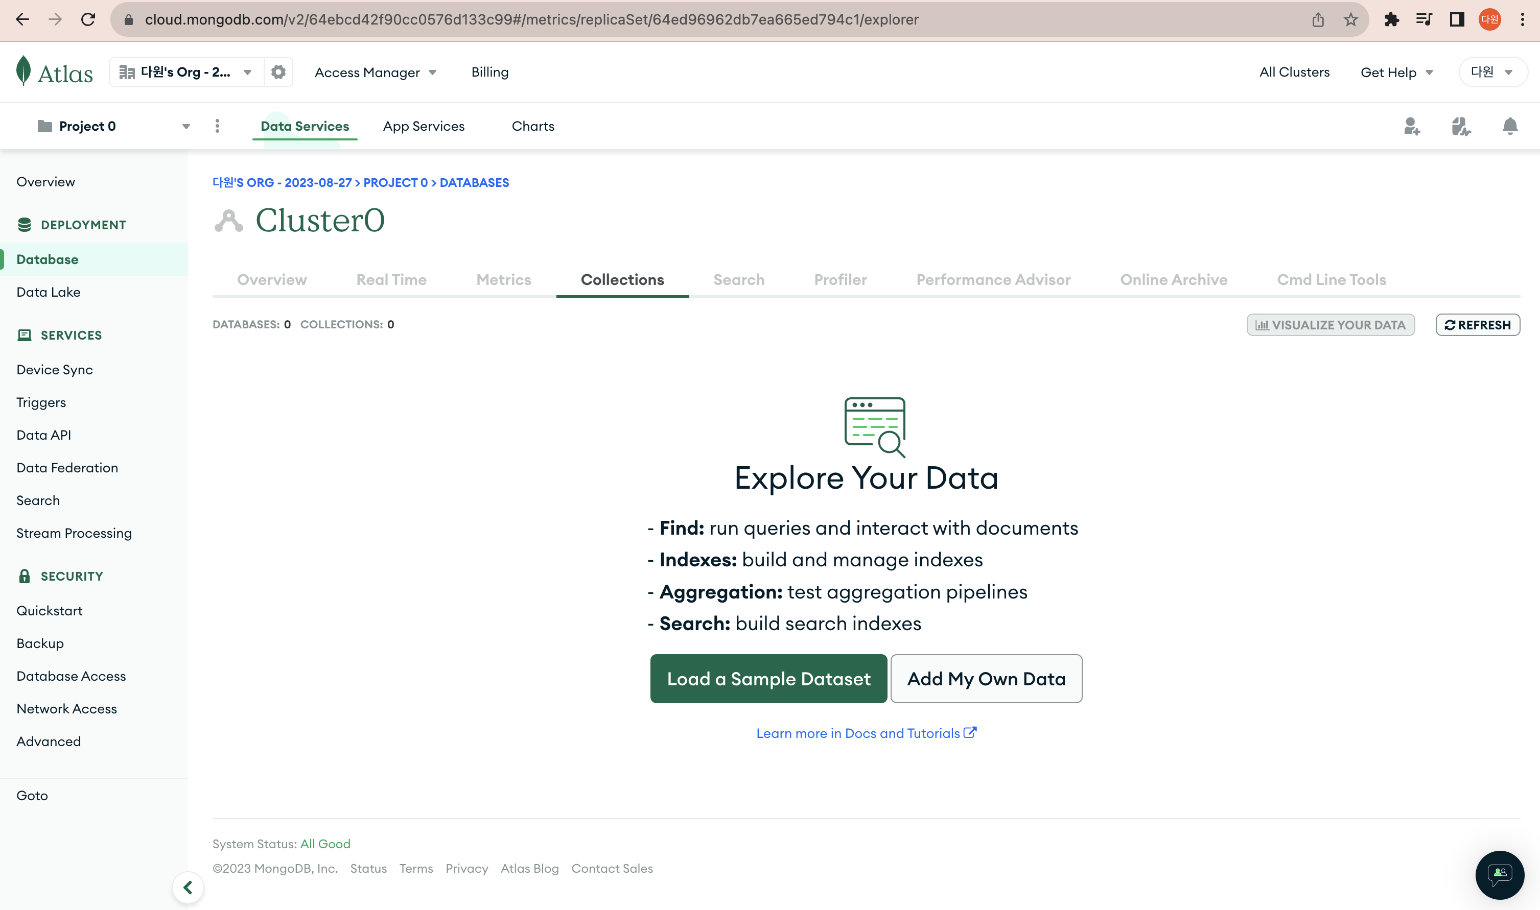Open the Online Archive tab
Screen dimensions: 1540x910
click(x=1174, y=280)
